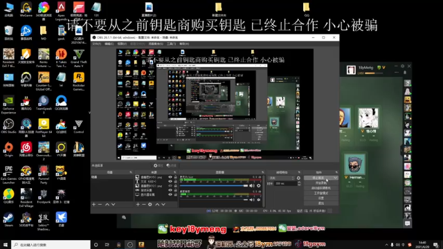Open the Tools menu in OBS

pyautogui.click(x=171, y=44)
